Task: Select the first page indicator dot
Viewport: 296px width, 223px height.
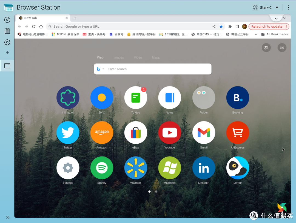Action: pos(150,192)
